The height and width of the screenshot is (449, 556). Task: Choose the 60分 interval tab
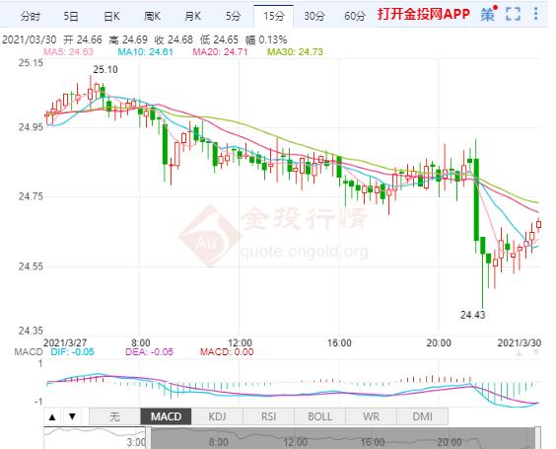tap(355, 17)
